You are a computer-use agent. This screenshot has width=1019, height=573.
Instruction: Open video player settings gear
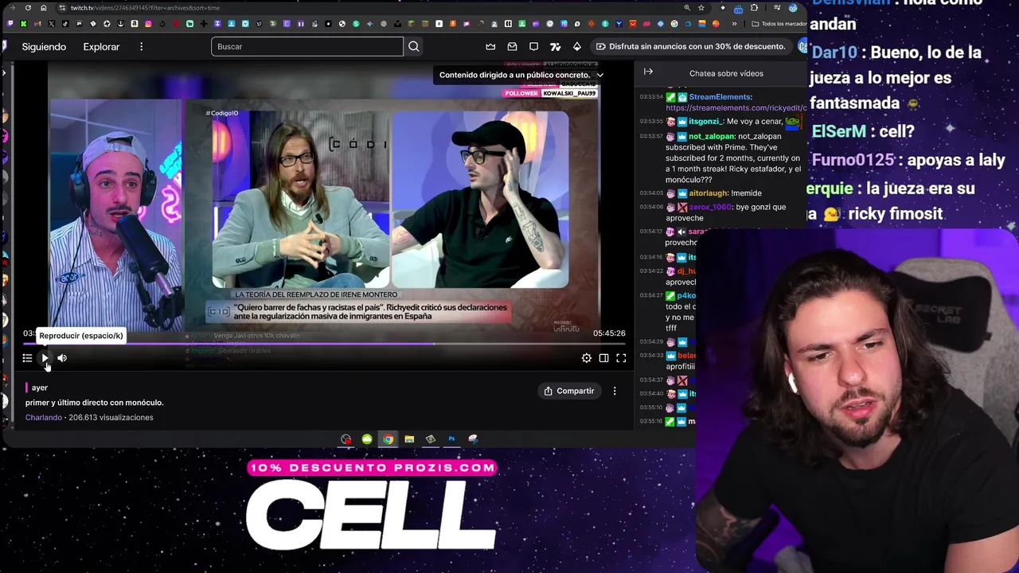(x=587, y=358)
